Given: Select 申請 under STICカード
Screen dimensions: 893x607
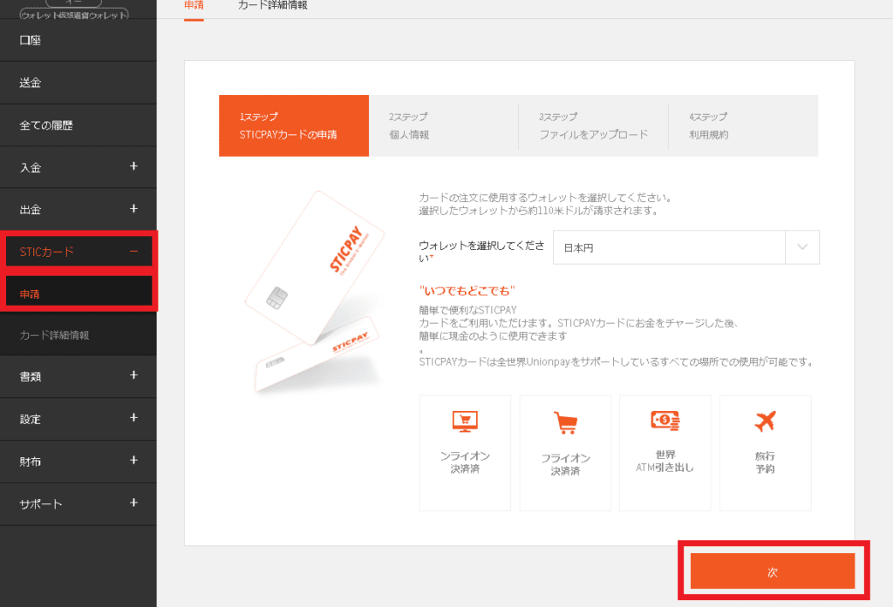Looking at the screenshot, I should point(78,293).
